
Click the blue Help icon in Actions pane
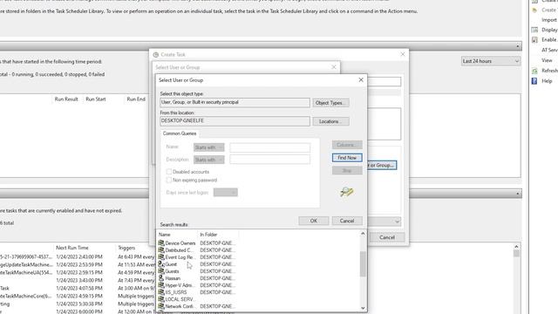534,81
